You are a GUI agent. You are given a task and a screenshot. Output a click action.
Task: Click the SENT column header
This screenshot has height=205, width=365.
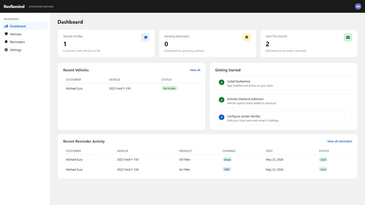[269, 151]
